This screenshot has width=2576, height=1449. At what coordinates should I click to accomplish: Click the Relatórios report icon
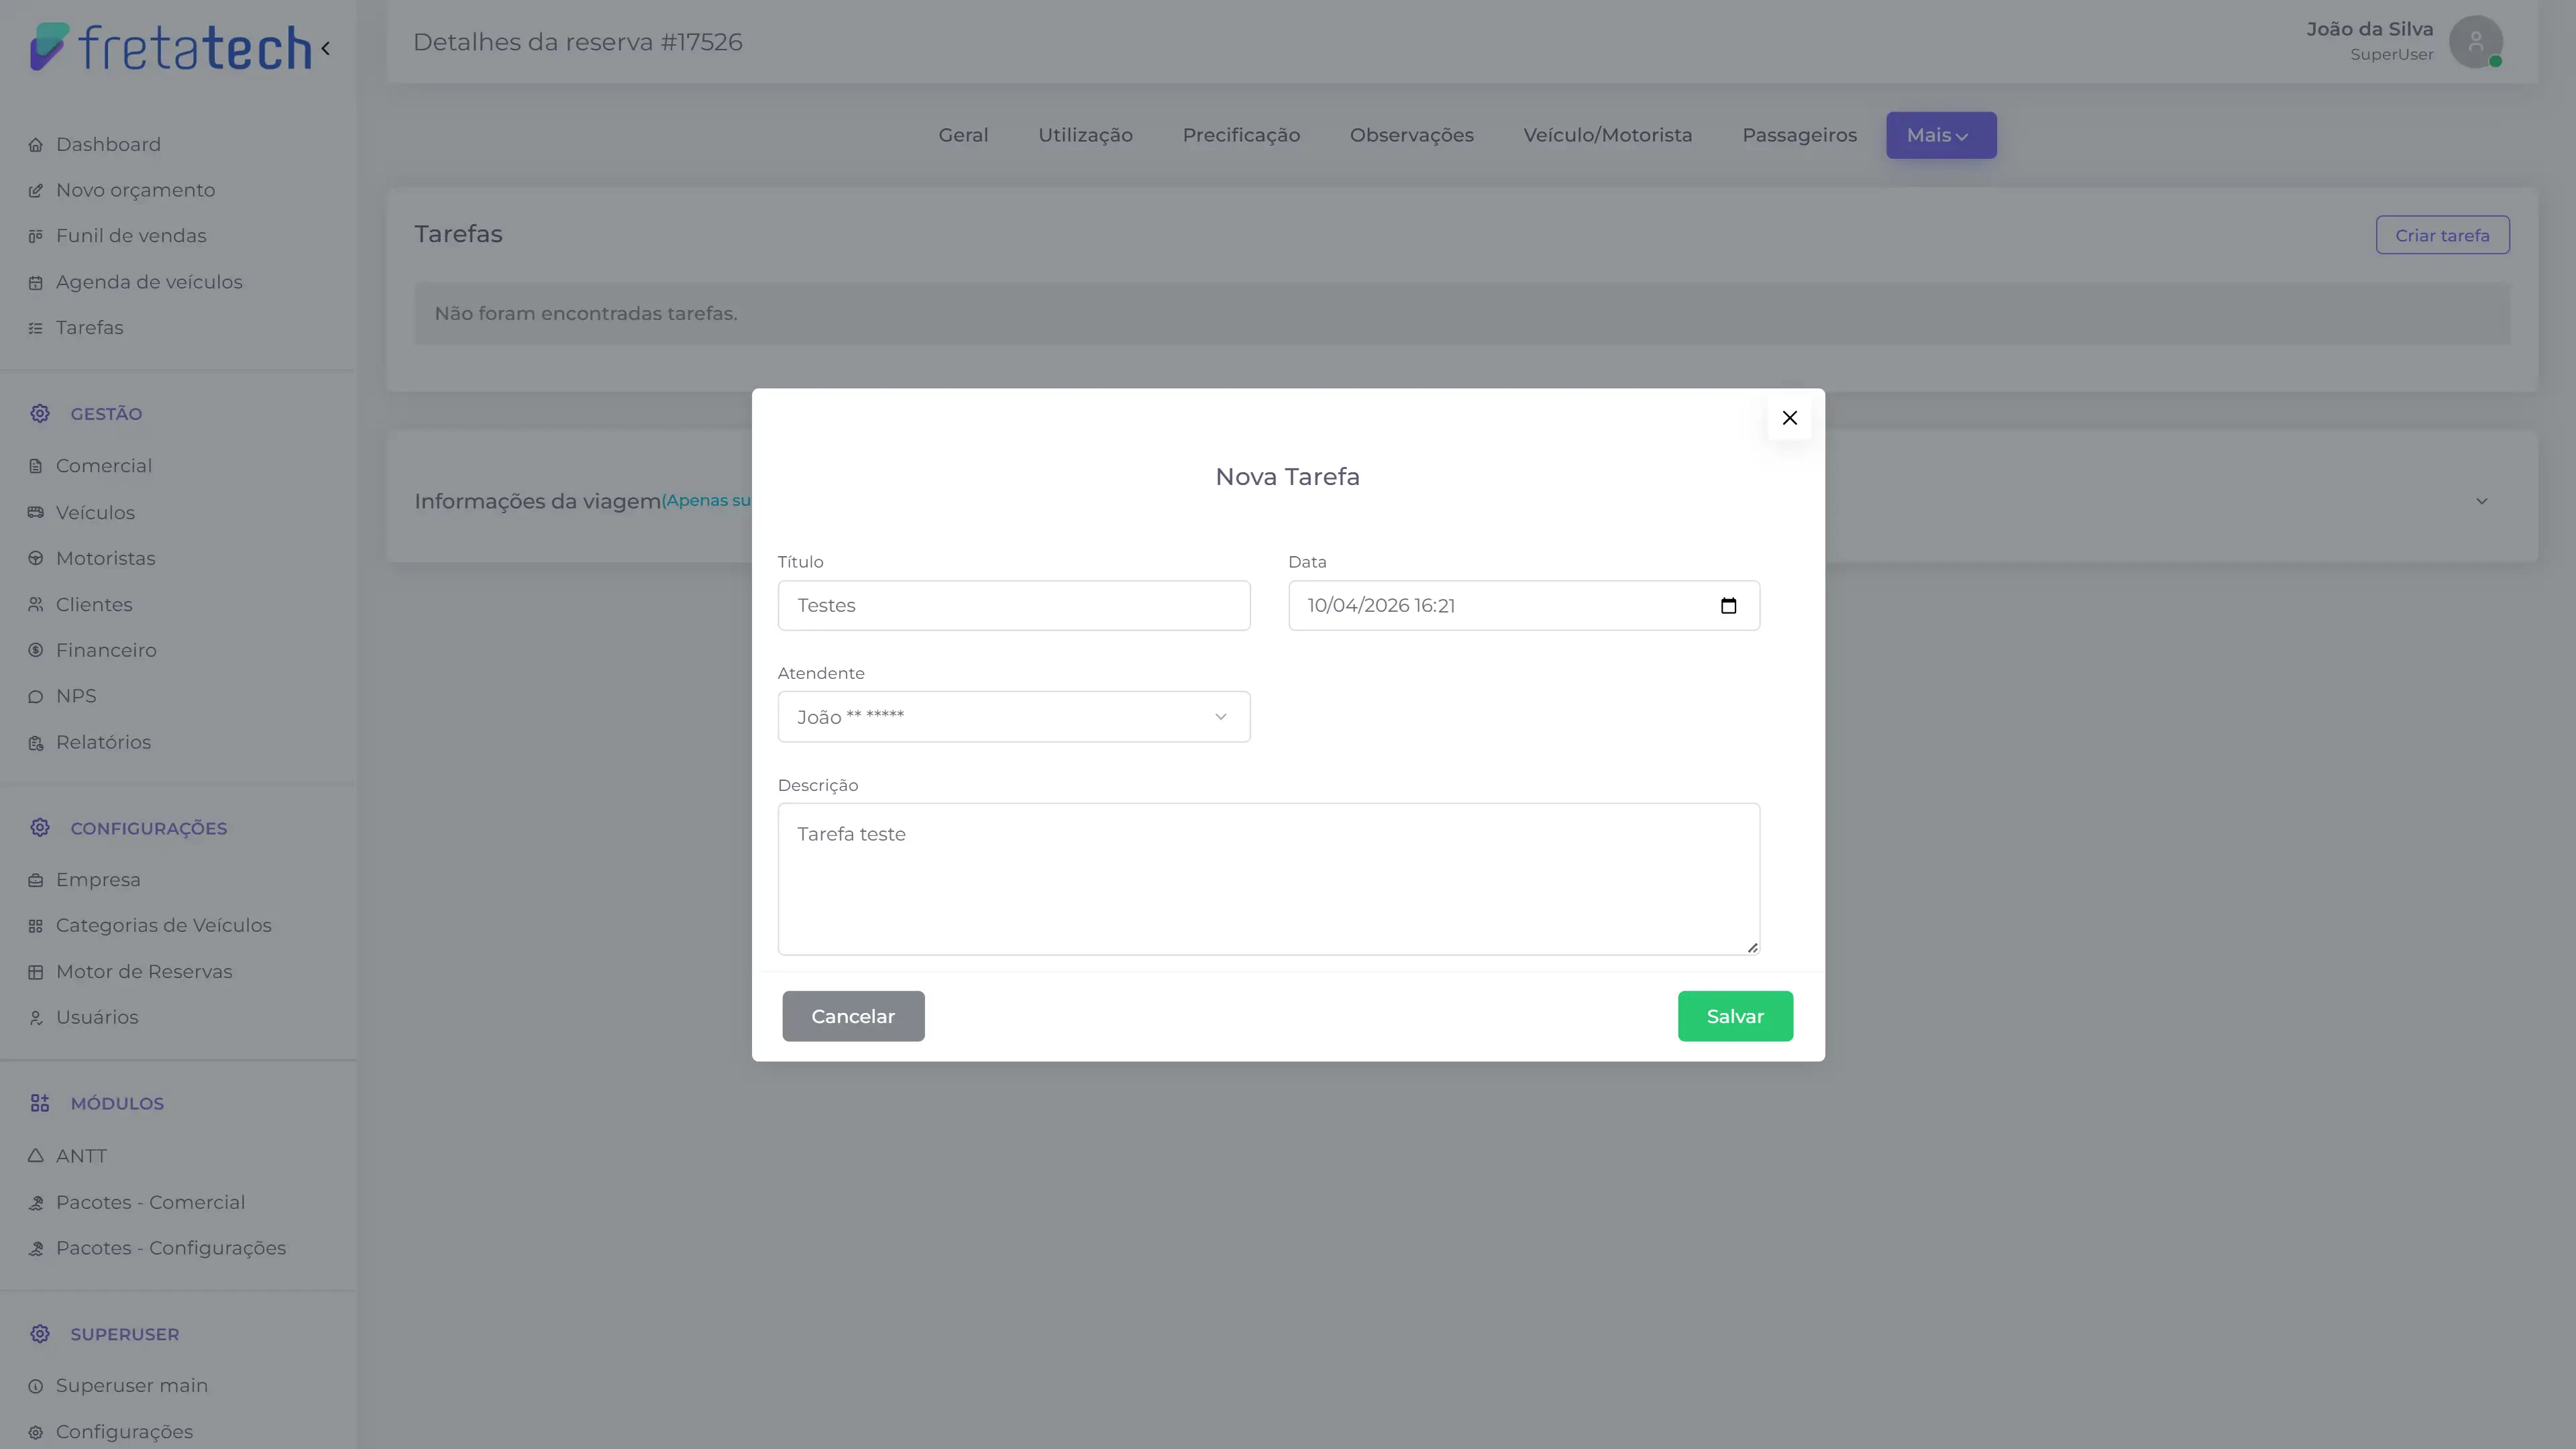(36, 743)
